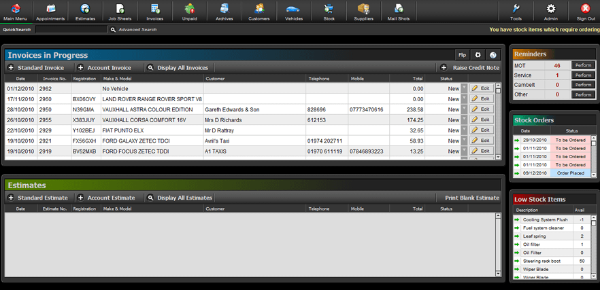Go to Job Sheets in top toolbar

point(120,12)
